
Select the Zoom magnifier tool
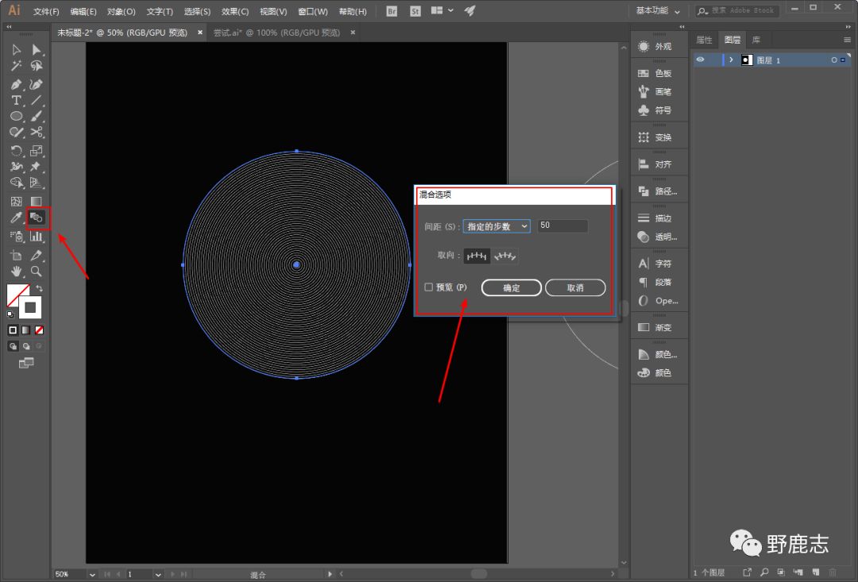[37, 272]
